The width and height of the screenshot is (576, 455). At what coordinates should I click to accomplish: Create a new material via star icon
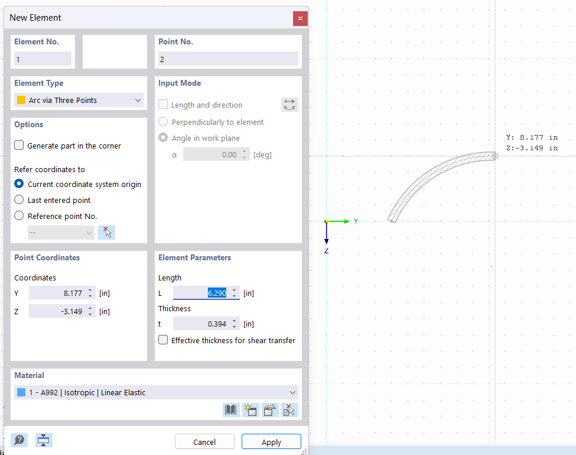click(250, 409)
